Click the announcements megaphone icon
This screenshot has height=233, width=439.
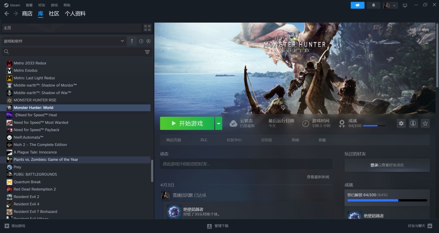tap(357, 5)
